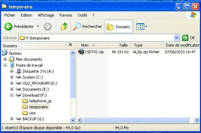The height and width of the screenshot is (133, 201).
Task: Select file name 1SDTV2.zip
Action: tap(94, 52)
